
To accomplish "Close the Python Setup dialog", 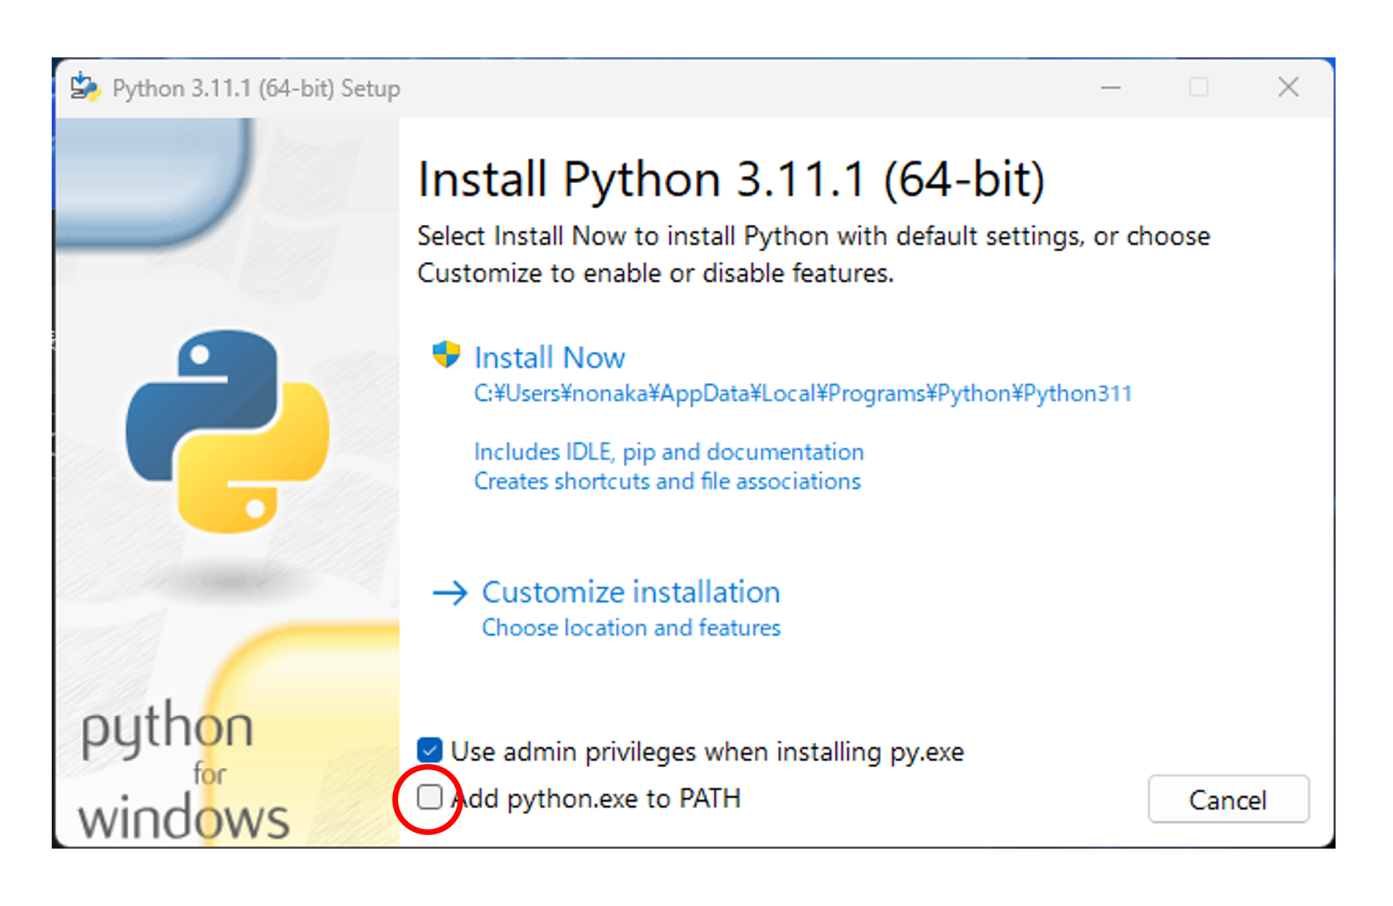I will tap(1288, 88).
